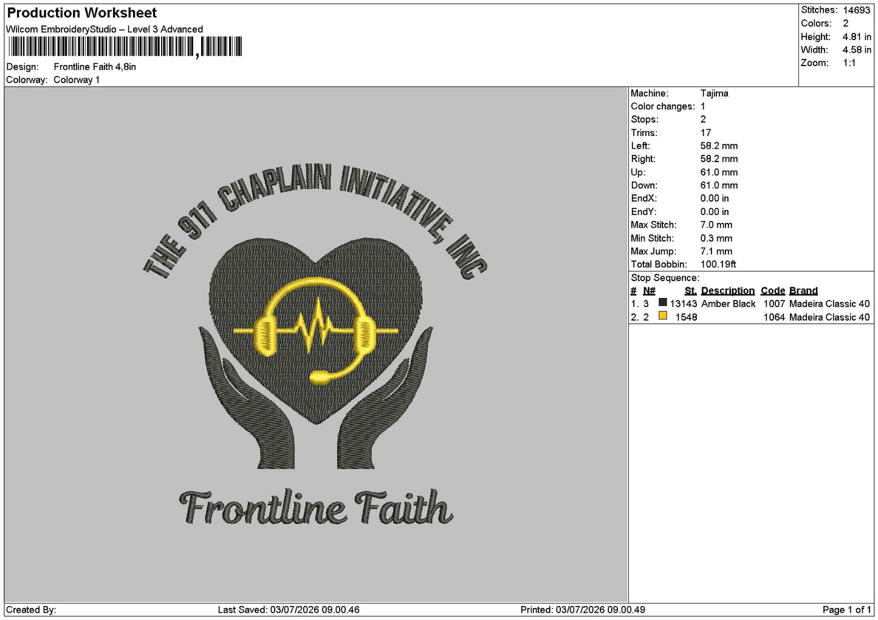Click the 'Page 1 of 1' indicator
878x620 pixels.
846,610
